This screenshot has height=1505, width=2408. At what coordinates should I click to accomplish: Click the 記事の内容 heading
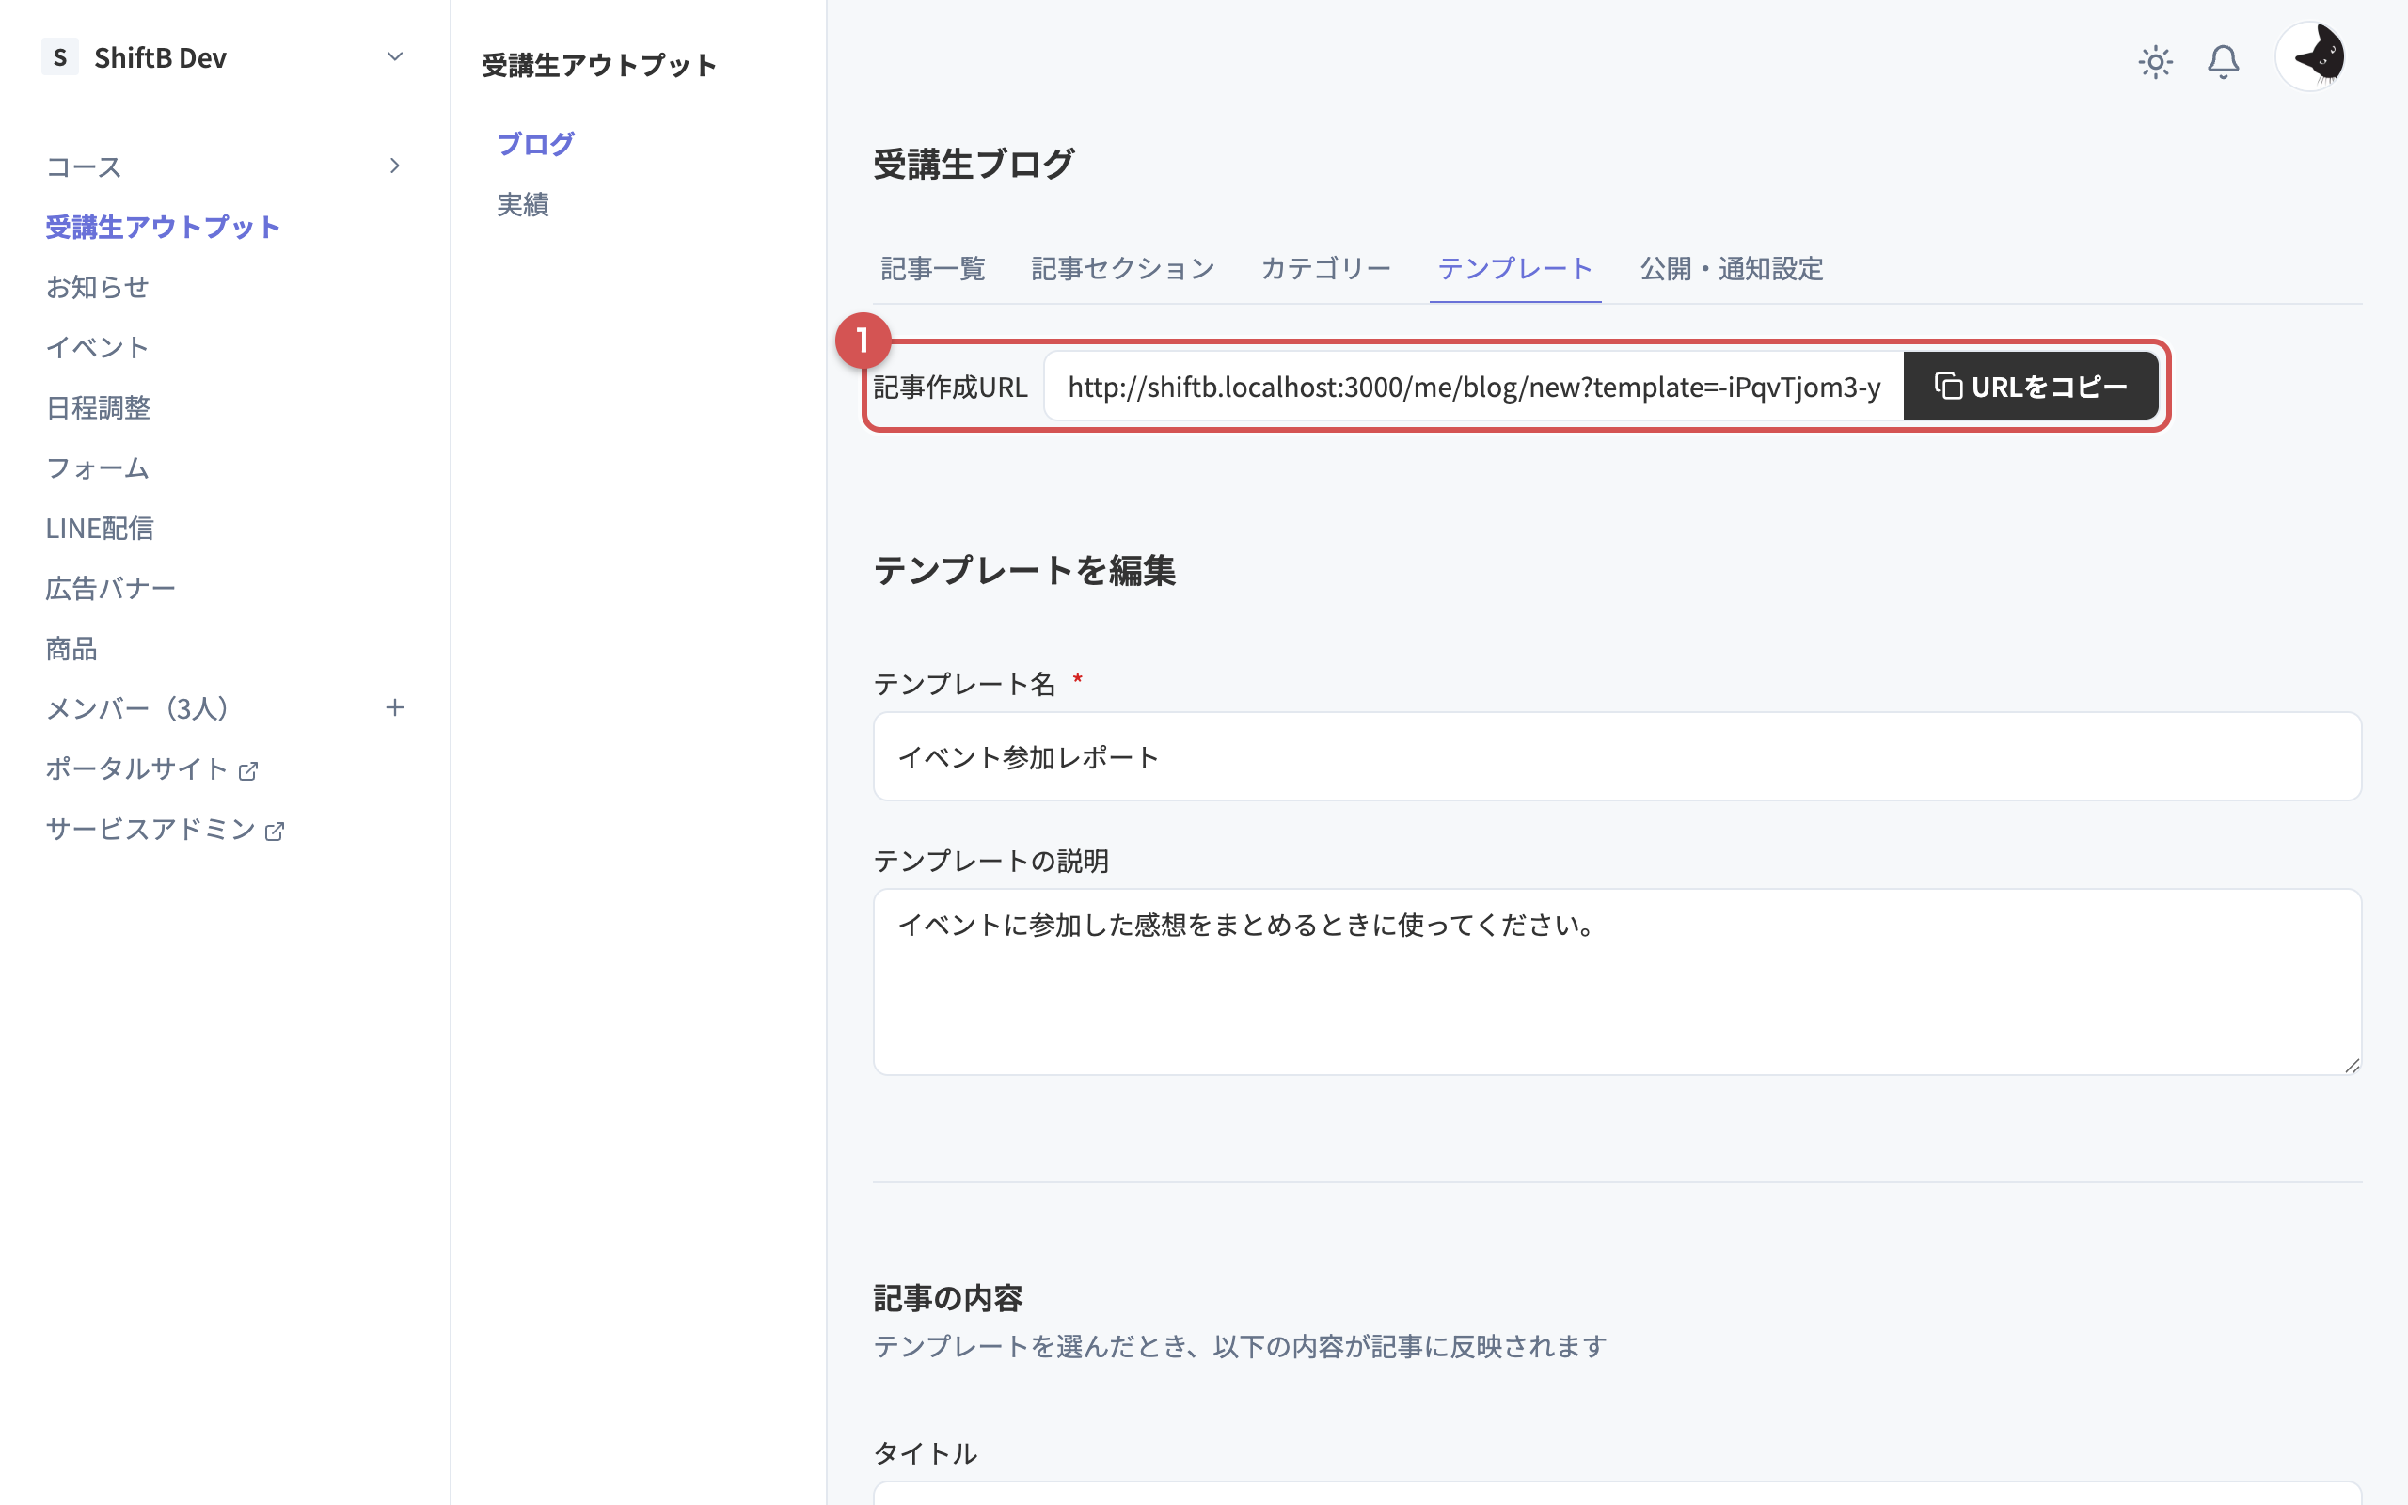click(x=947, y=1298)
